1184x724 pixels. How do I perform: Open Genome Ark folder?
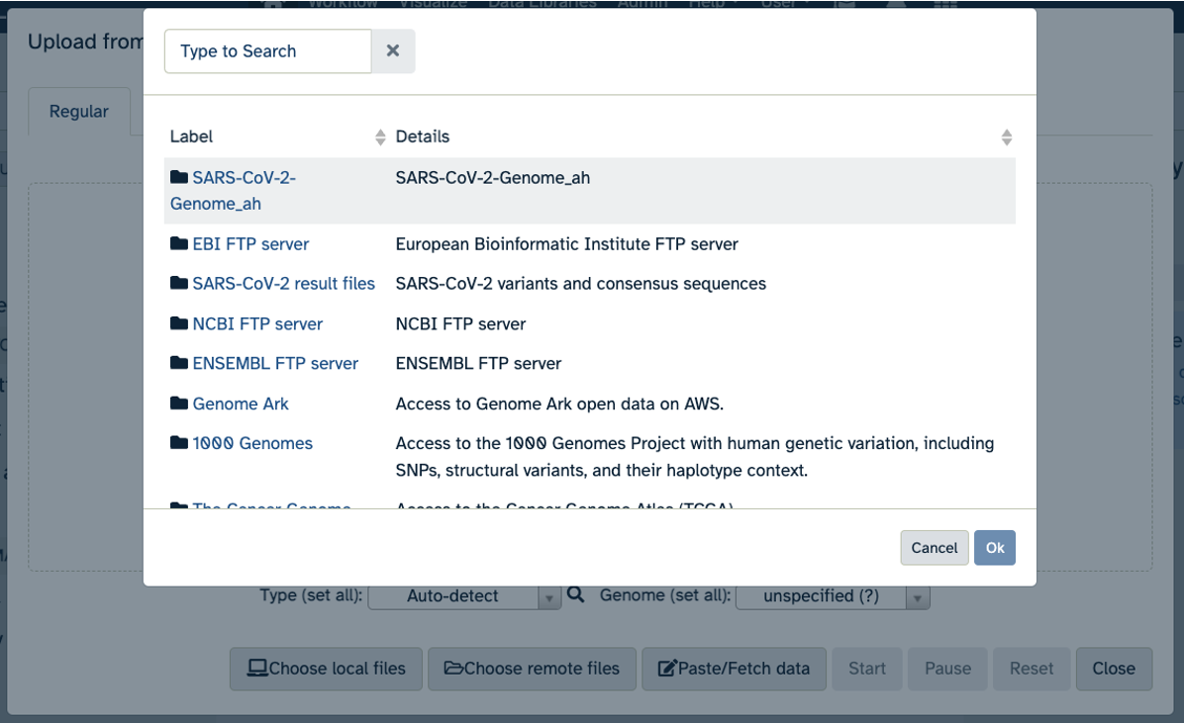tap(241, 405)
